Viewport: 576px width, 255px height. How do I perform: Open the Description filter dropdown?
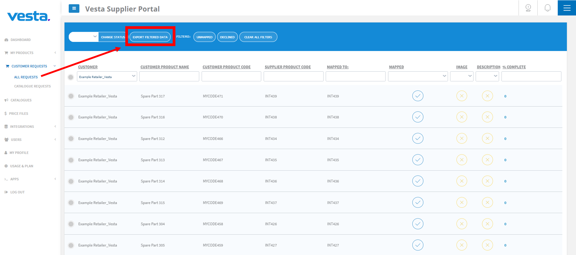pyautogui.click(x=487, y=76)
